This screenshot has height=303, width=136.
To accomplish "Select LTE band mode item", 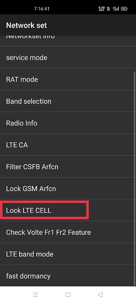I will click(x=68, y=254).
